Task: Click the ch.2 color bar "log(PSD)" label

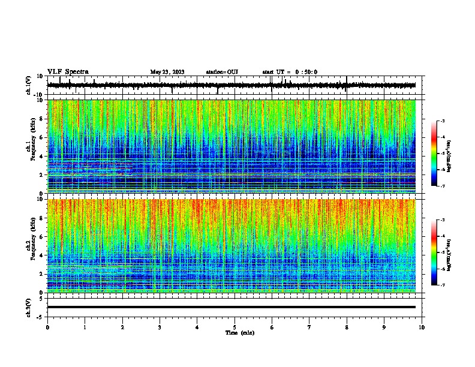Action: click(449, 255)
